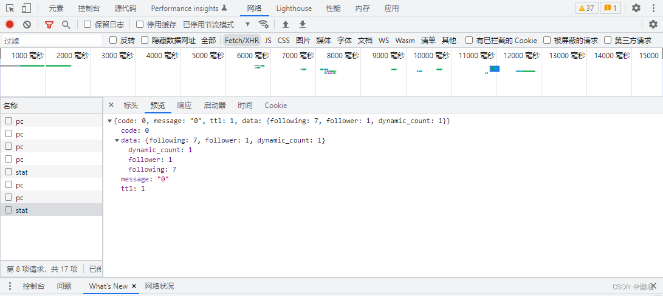Image resolution: width=663 pixels, height=296 pixels.
Task: Click the 过滤 filter text field
Action: [x=52, y=41]
